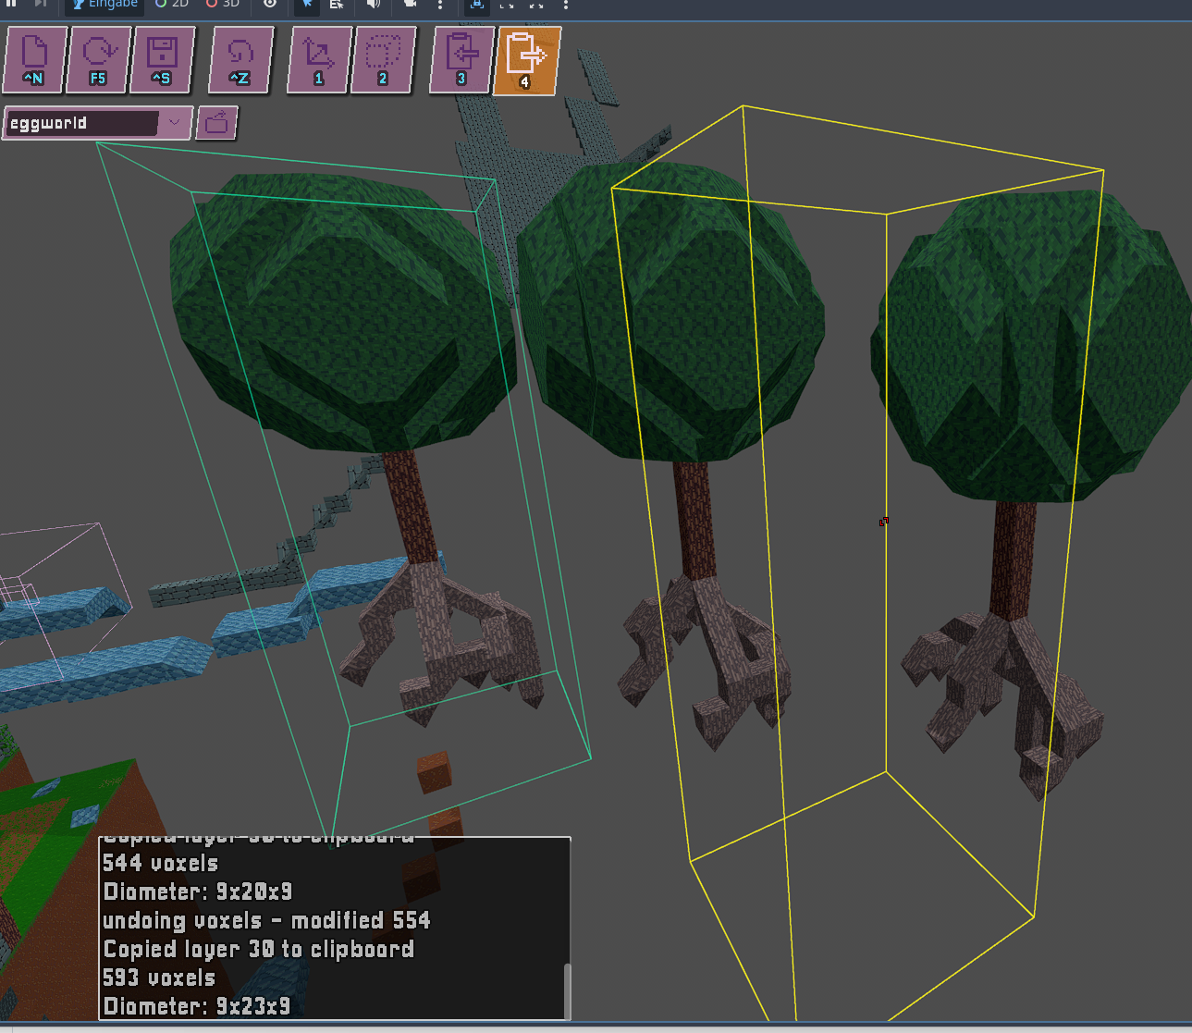Choose the dashed box selection tool labeled 2
The height and width of the screenshot is (1033, 1192).
[383, 60]
